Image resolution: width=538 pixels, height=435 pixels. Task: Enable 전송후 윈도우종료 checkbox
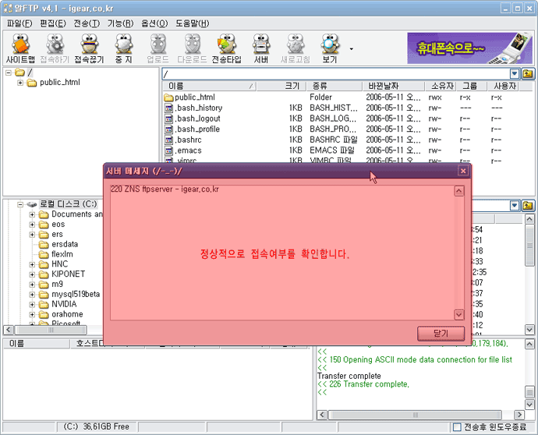point(457,426)
